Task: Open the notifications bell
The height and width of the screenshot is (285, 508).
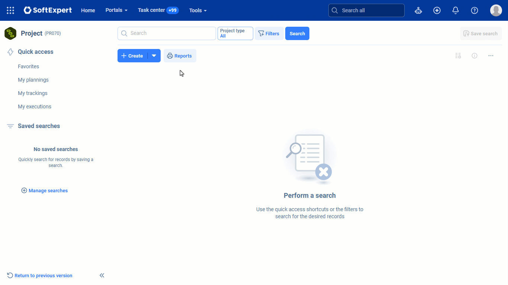Action: 456,10
